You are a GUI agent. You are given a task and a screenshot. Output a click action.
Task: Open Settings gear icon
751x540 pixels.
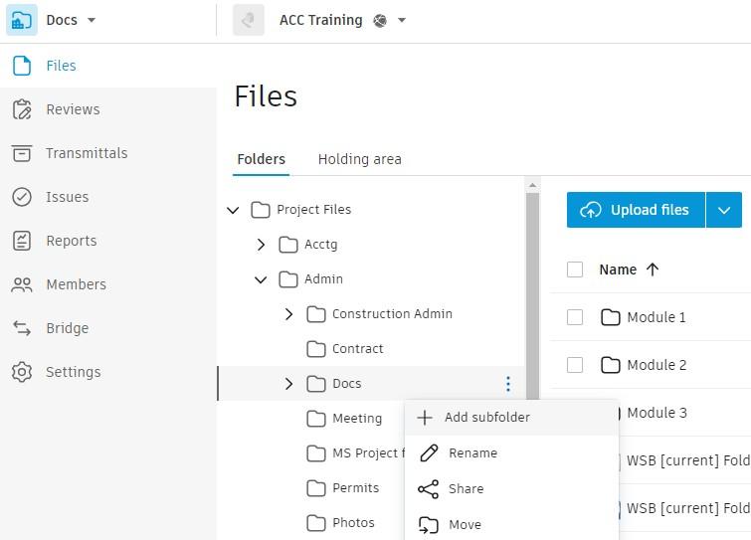tap(22, 372)
